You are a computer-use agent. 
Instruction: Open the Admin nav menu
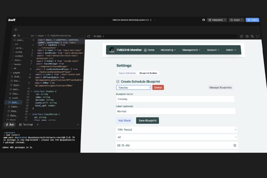231,50
